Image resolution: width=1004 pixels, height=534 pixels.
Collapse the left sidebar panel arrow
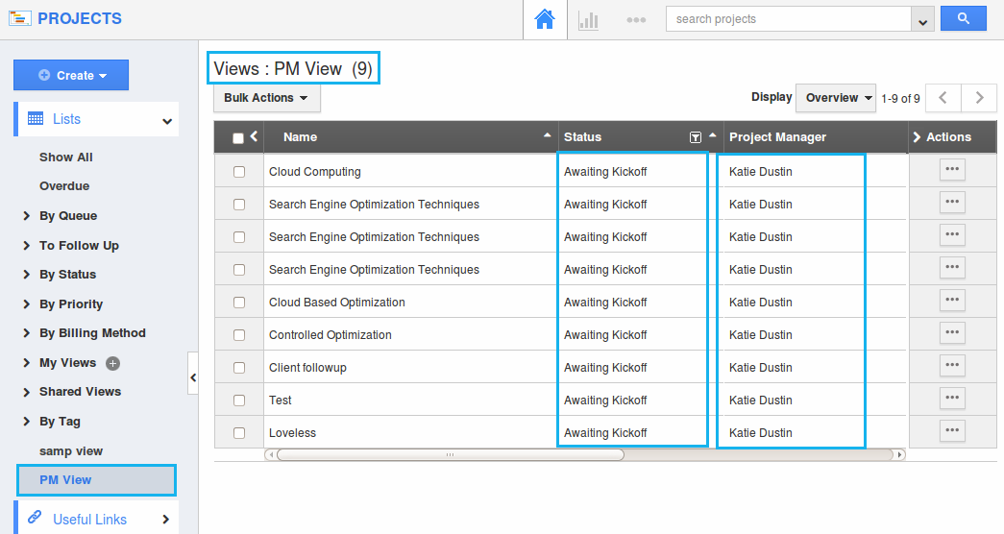tap(193, 377)
